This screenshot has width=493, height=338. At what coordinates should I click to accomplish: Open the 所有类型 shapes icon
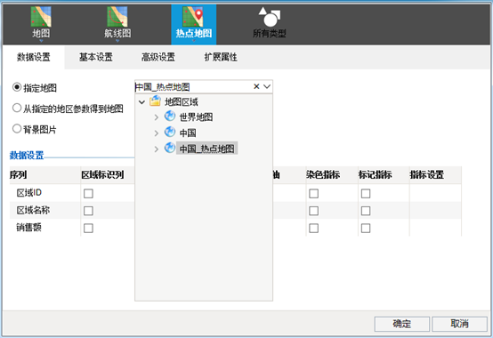coord(270,17)
